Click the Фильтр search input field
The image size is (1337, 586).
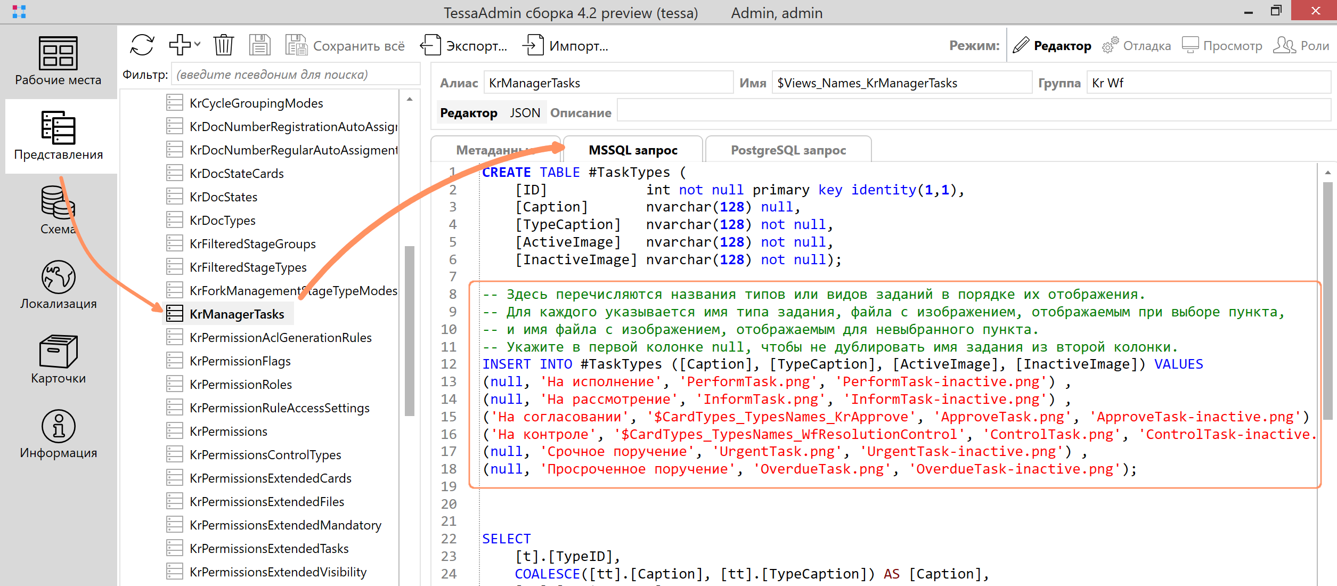(296, 75)
